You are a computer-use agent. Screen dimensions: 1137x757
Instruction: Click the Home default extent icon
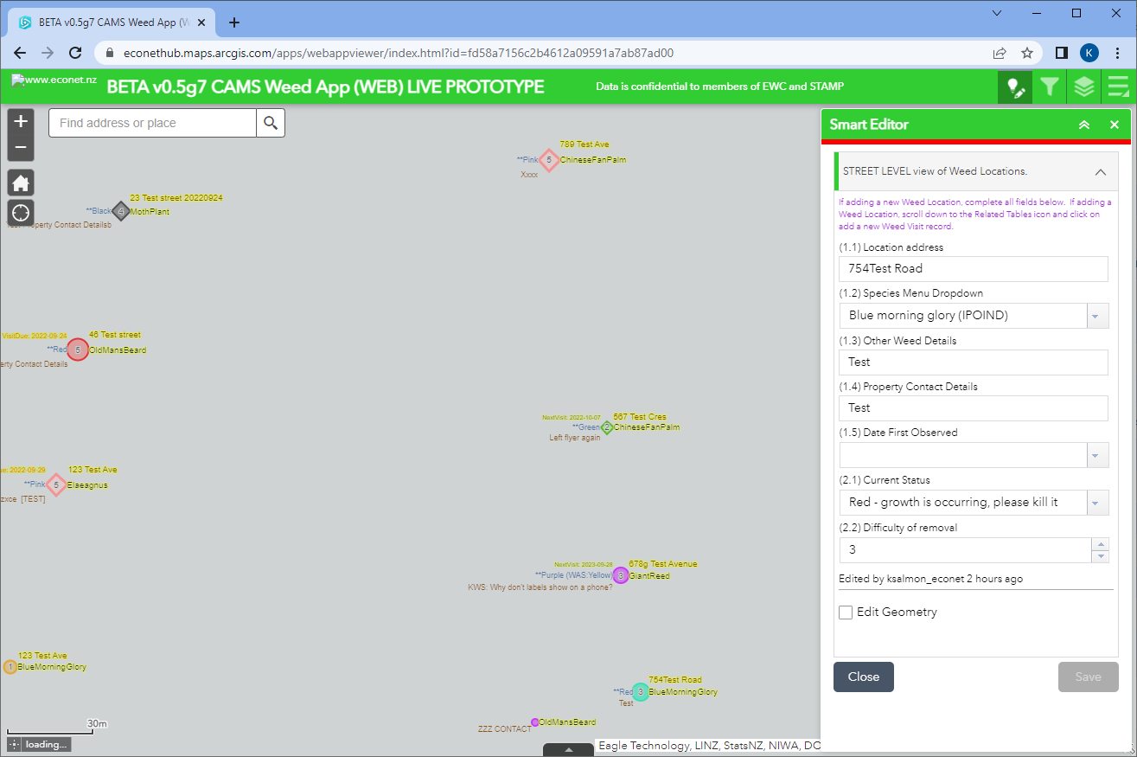click(x=20, y=183)
